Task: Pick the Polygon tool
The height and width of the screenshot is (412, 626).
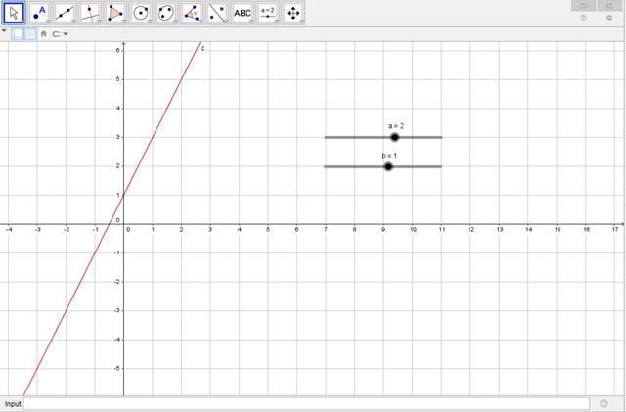Action: [115, 13]
